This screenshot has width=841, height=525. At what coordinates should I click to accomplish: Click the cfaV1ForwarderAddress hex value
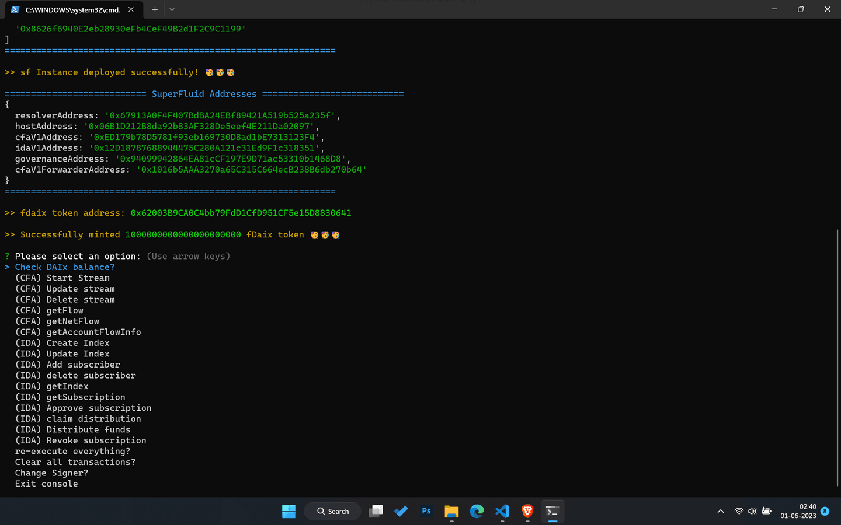click(251, 170)
